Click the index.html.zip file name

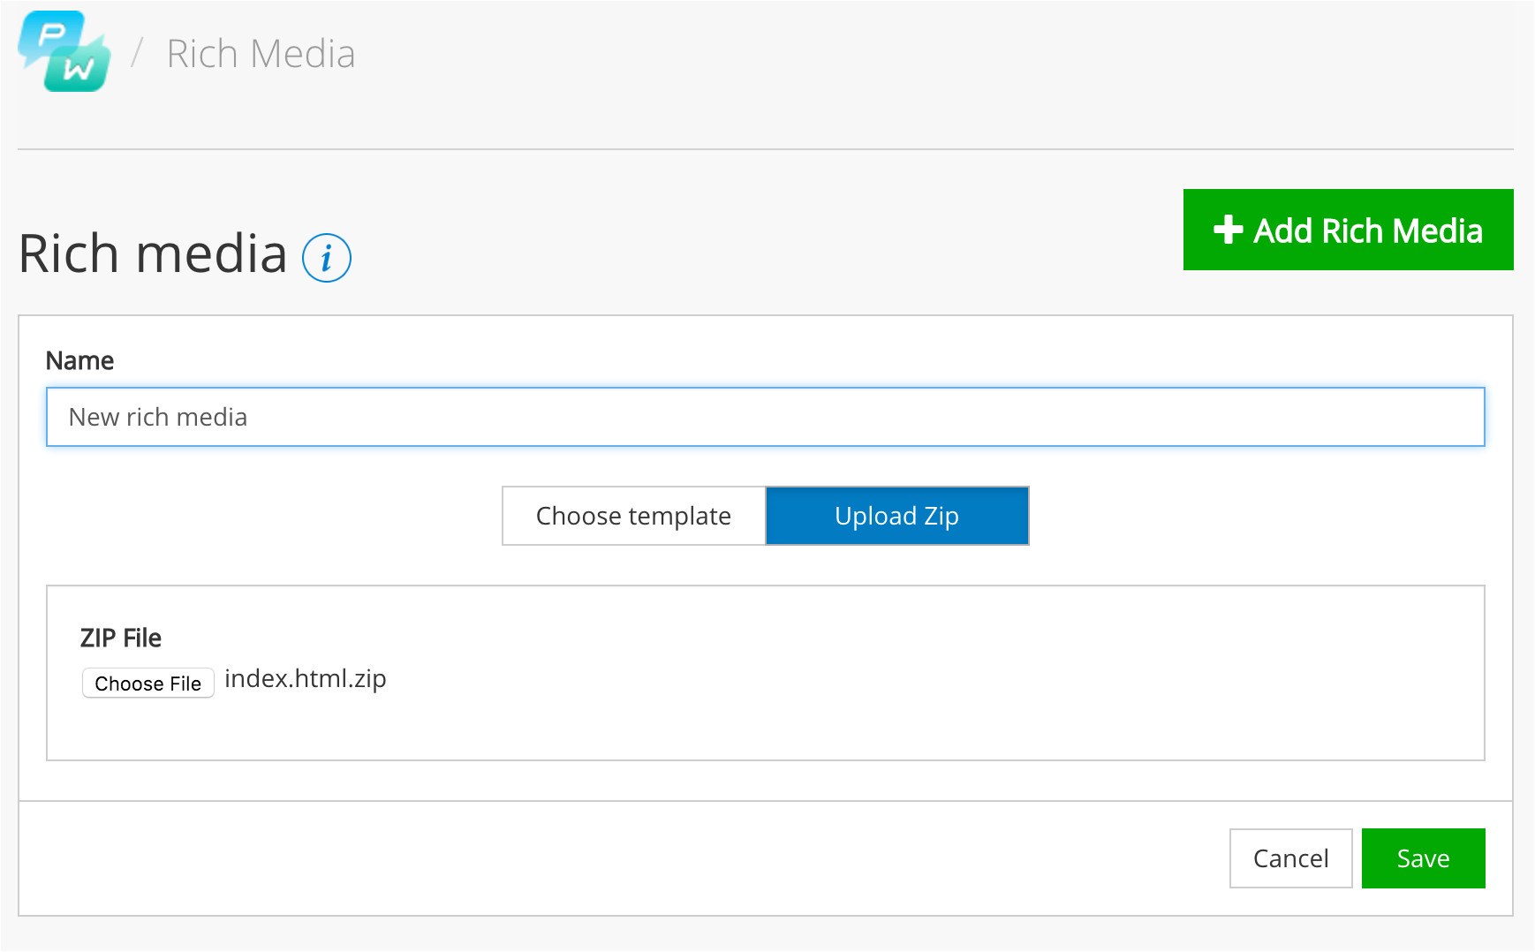[x=306, y=679]
